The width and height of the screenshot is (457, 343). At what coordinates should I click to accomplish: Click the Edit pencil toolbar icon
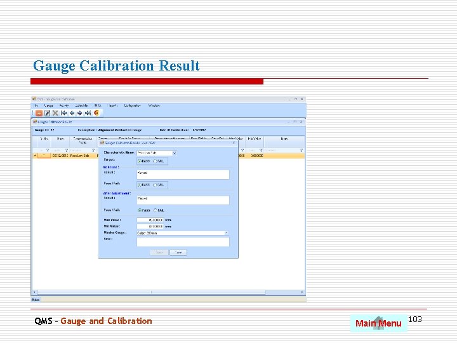pyautogui.click(x=47, y=113)
